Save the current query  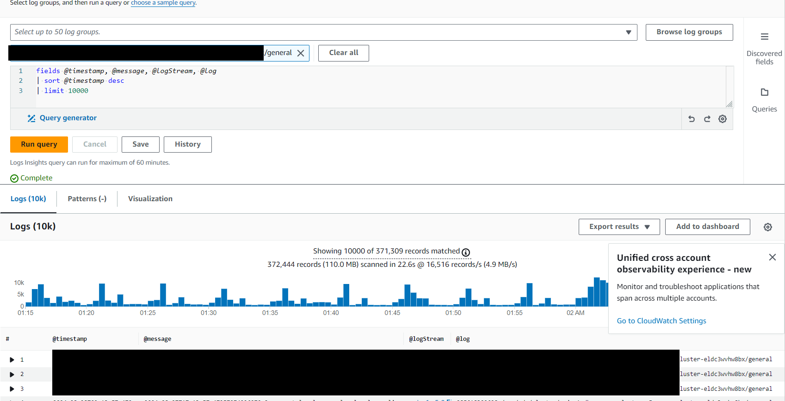[141, 144]
